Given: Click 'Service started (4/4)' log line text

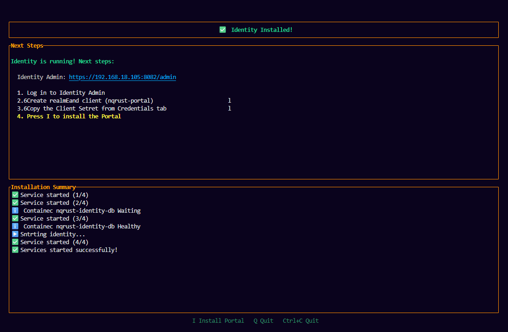Looking at the screenshot, I should (55, 242).
